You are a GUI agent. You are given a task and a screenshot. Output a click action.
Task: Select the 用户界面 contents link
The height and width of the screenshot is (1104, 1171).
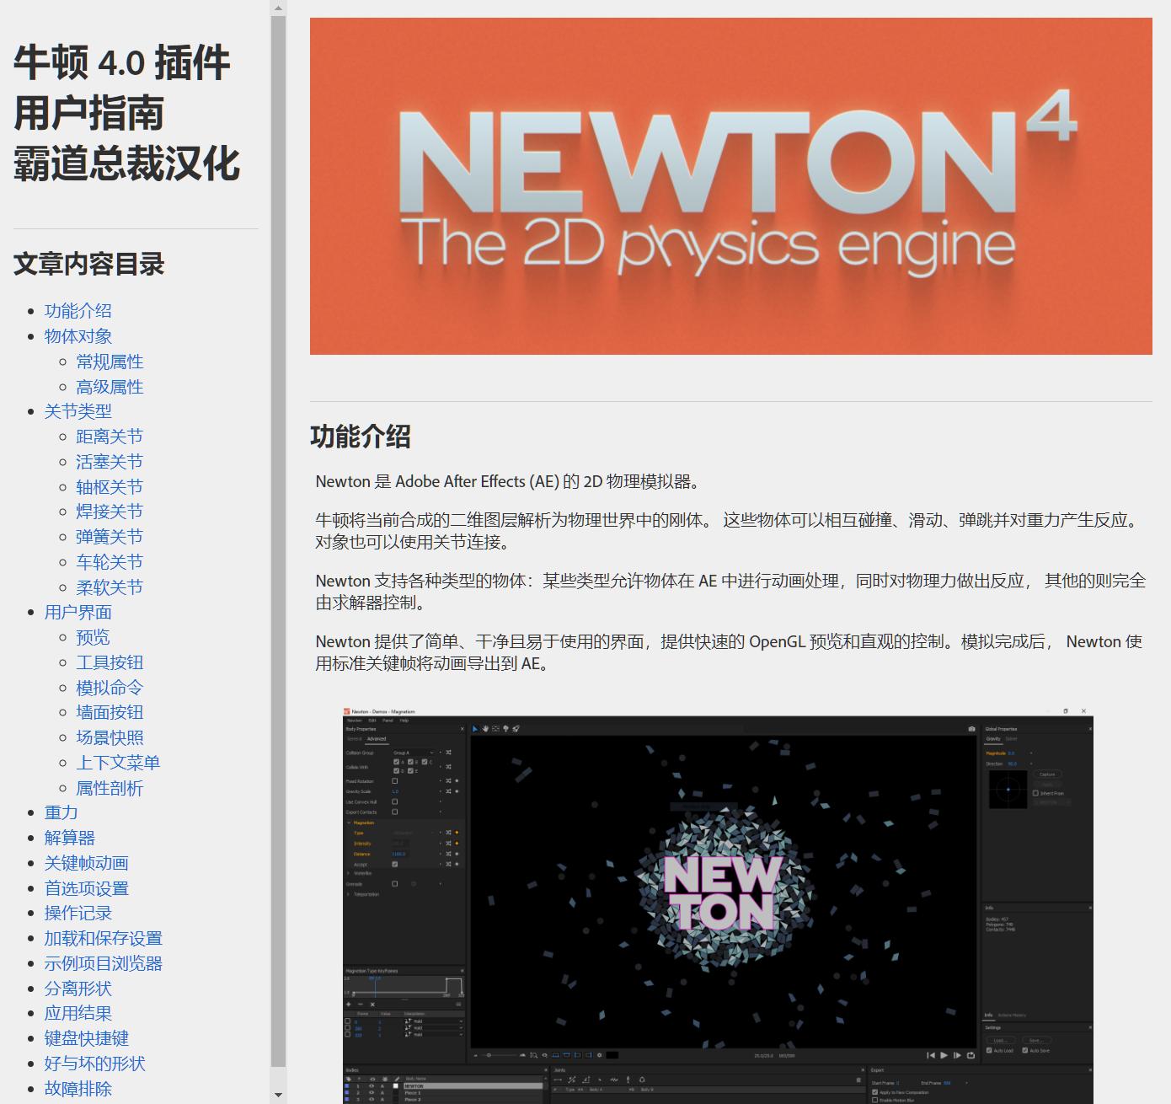pyautogui.click(x=78, y=613)
